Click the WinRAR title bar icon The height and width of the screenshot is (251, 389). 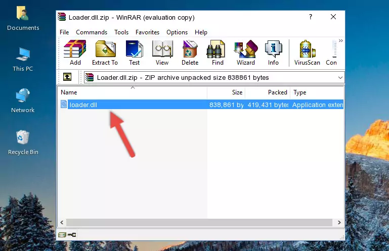[x=62, y=17]
